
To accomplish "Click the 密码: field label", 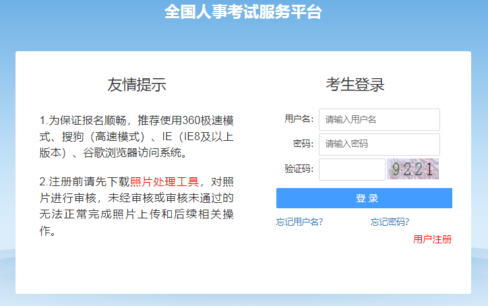I will (303, 144).
